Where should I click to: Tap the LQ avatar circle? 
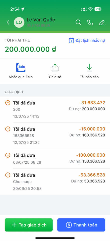(x=19, y=22)
